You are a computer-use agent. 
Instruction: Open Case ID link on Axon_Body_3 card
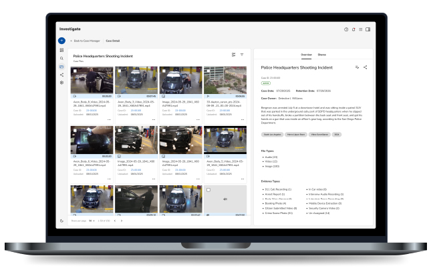pos(136,111)
